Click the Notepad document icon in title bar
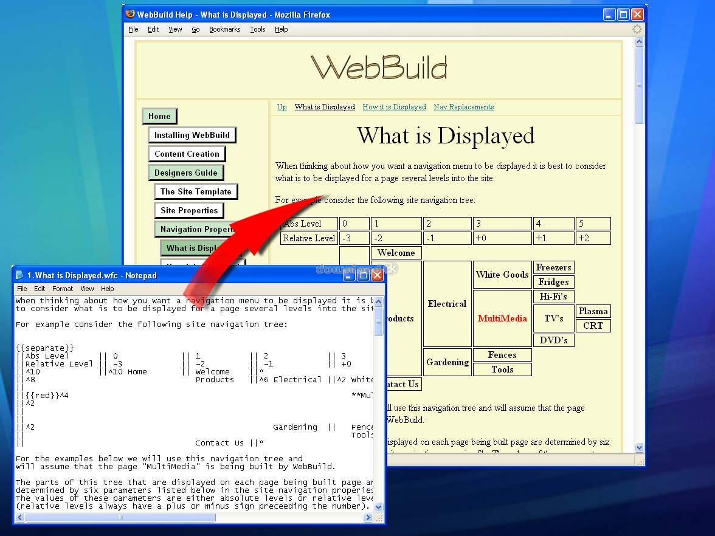 (19, 275)
